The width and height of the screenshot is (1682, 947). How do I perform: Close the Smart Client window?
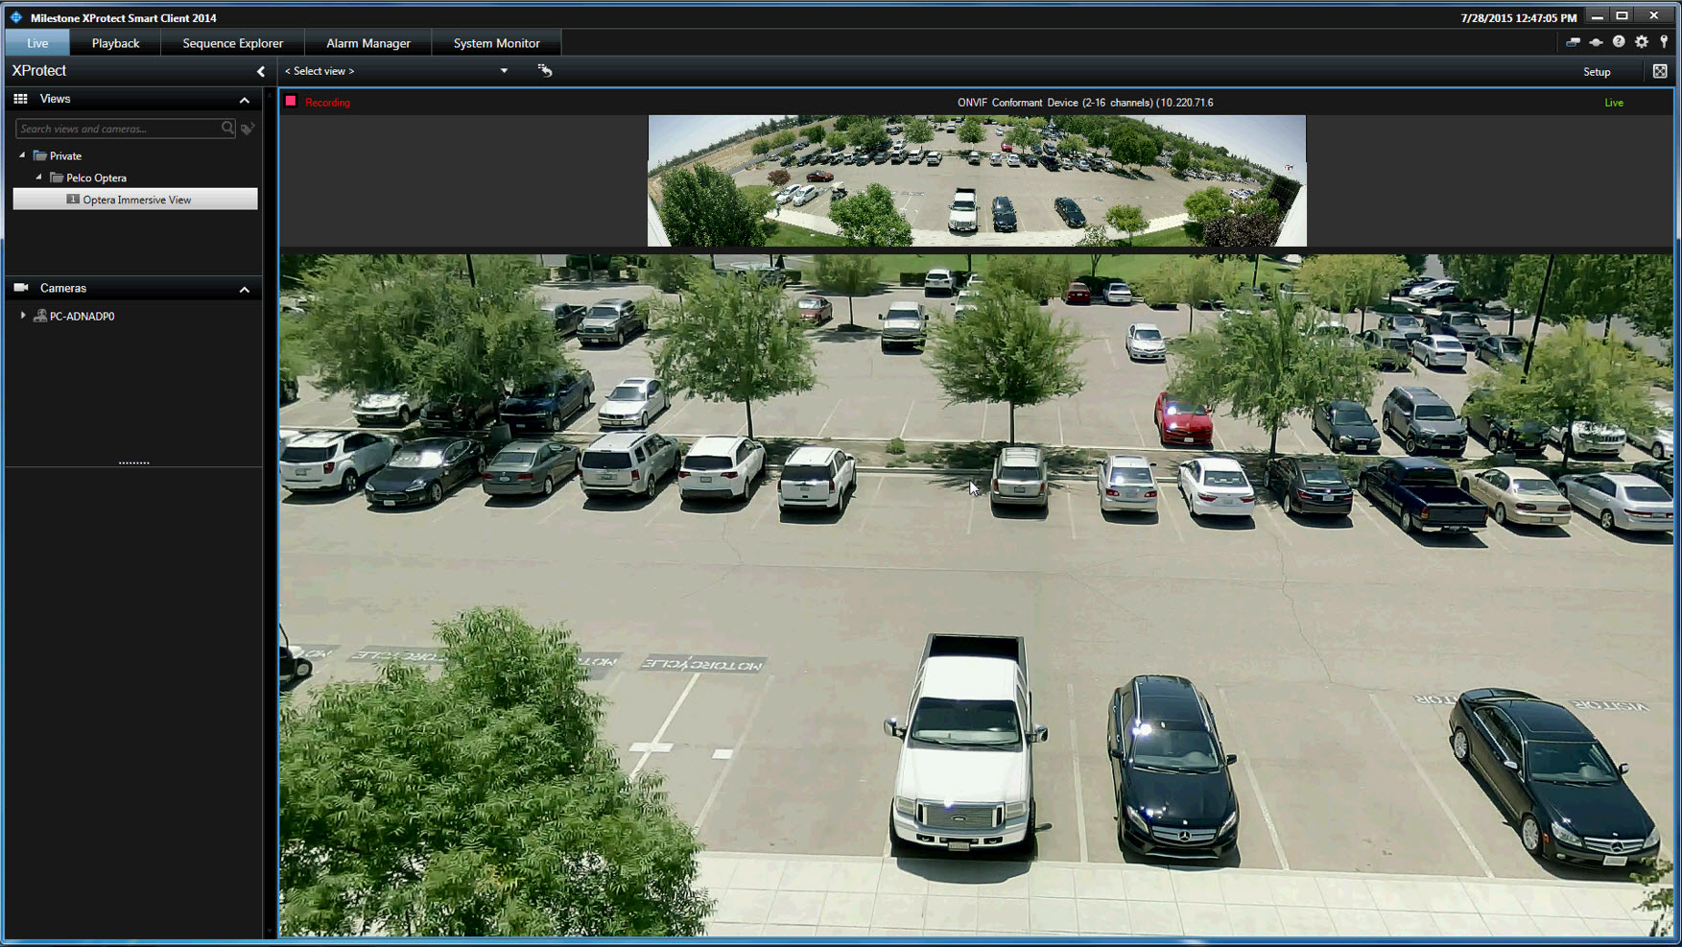click(x=1654, y=16)
